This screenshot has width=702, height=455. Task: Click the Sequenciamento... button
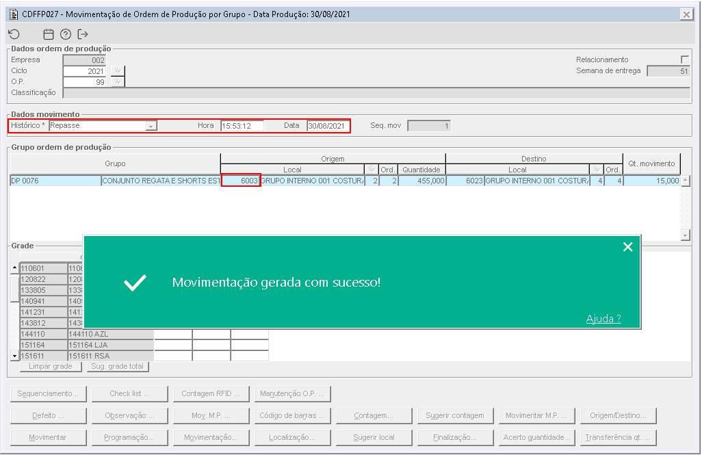pos(48,393)
